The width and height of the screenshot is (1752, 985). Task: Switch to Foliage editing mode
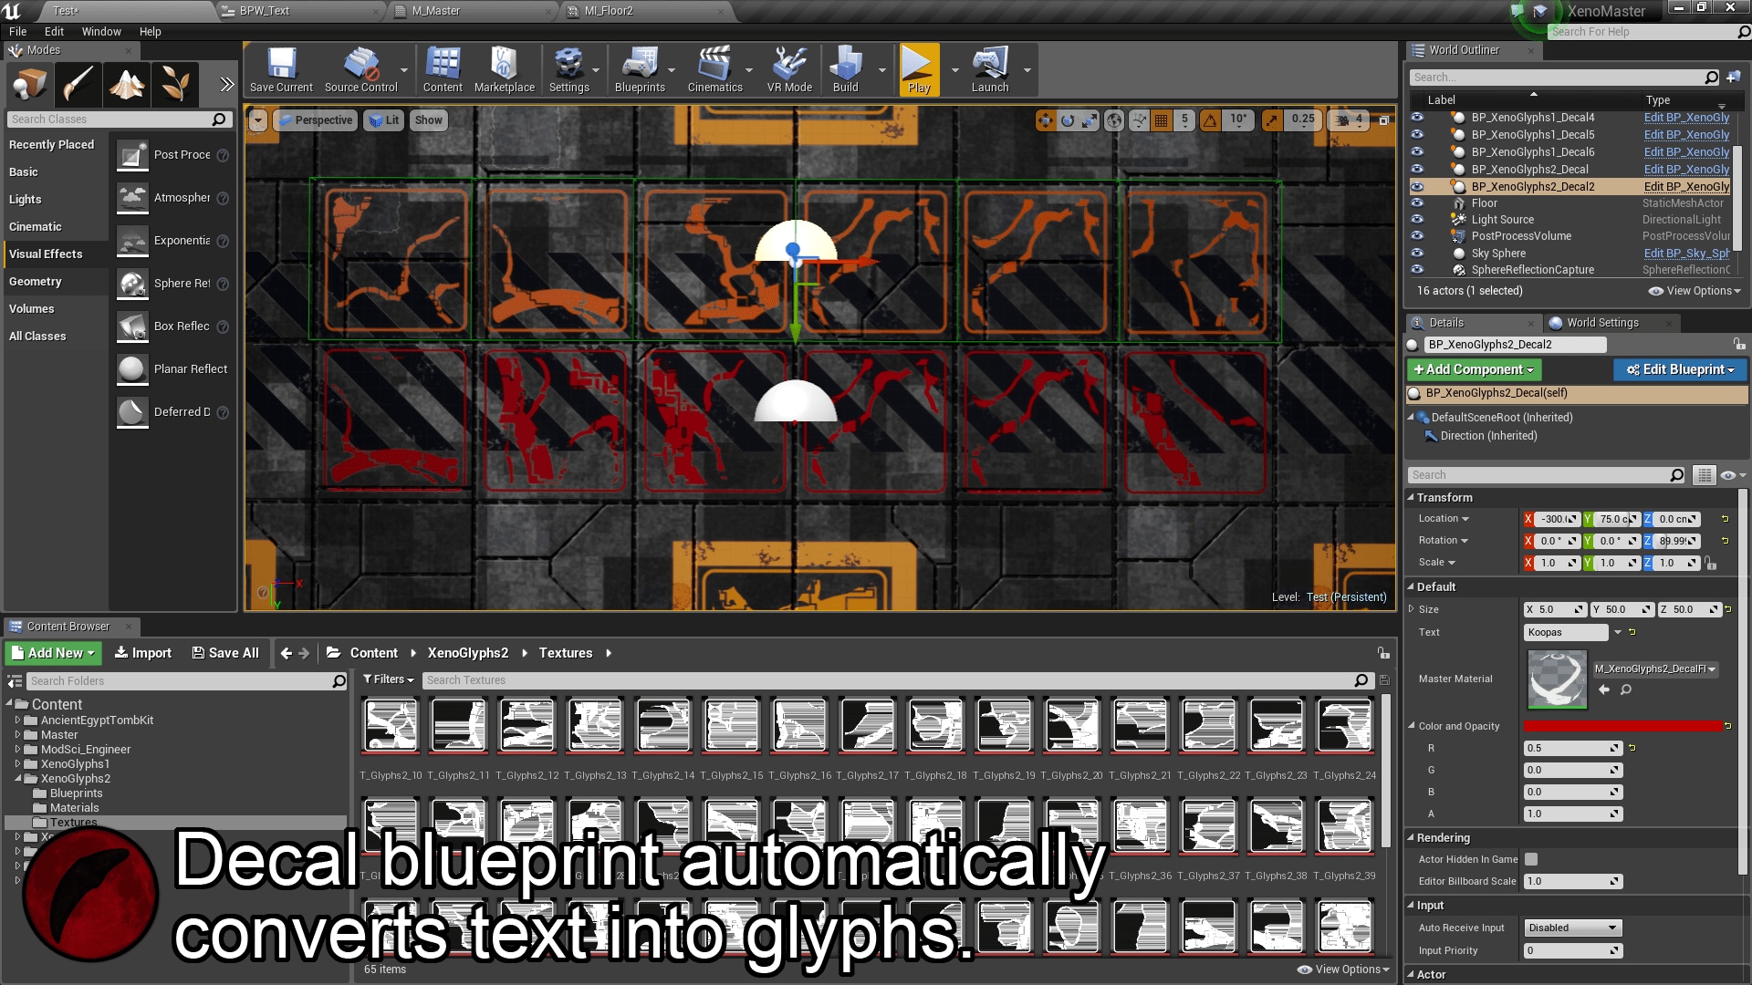click(x=175, y=84)
